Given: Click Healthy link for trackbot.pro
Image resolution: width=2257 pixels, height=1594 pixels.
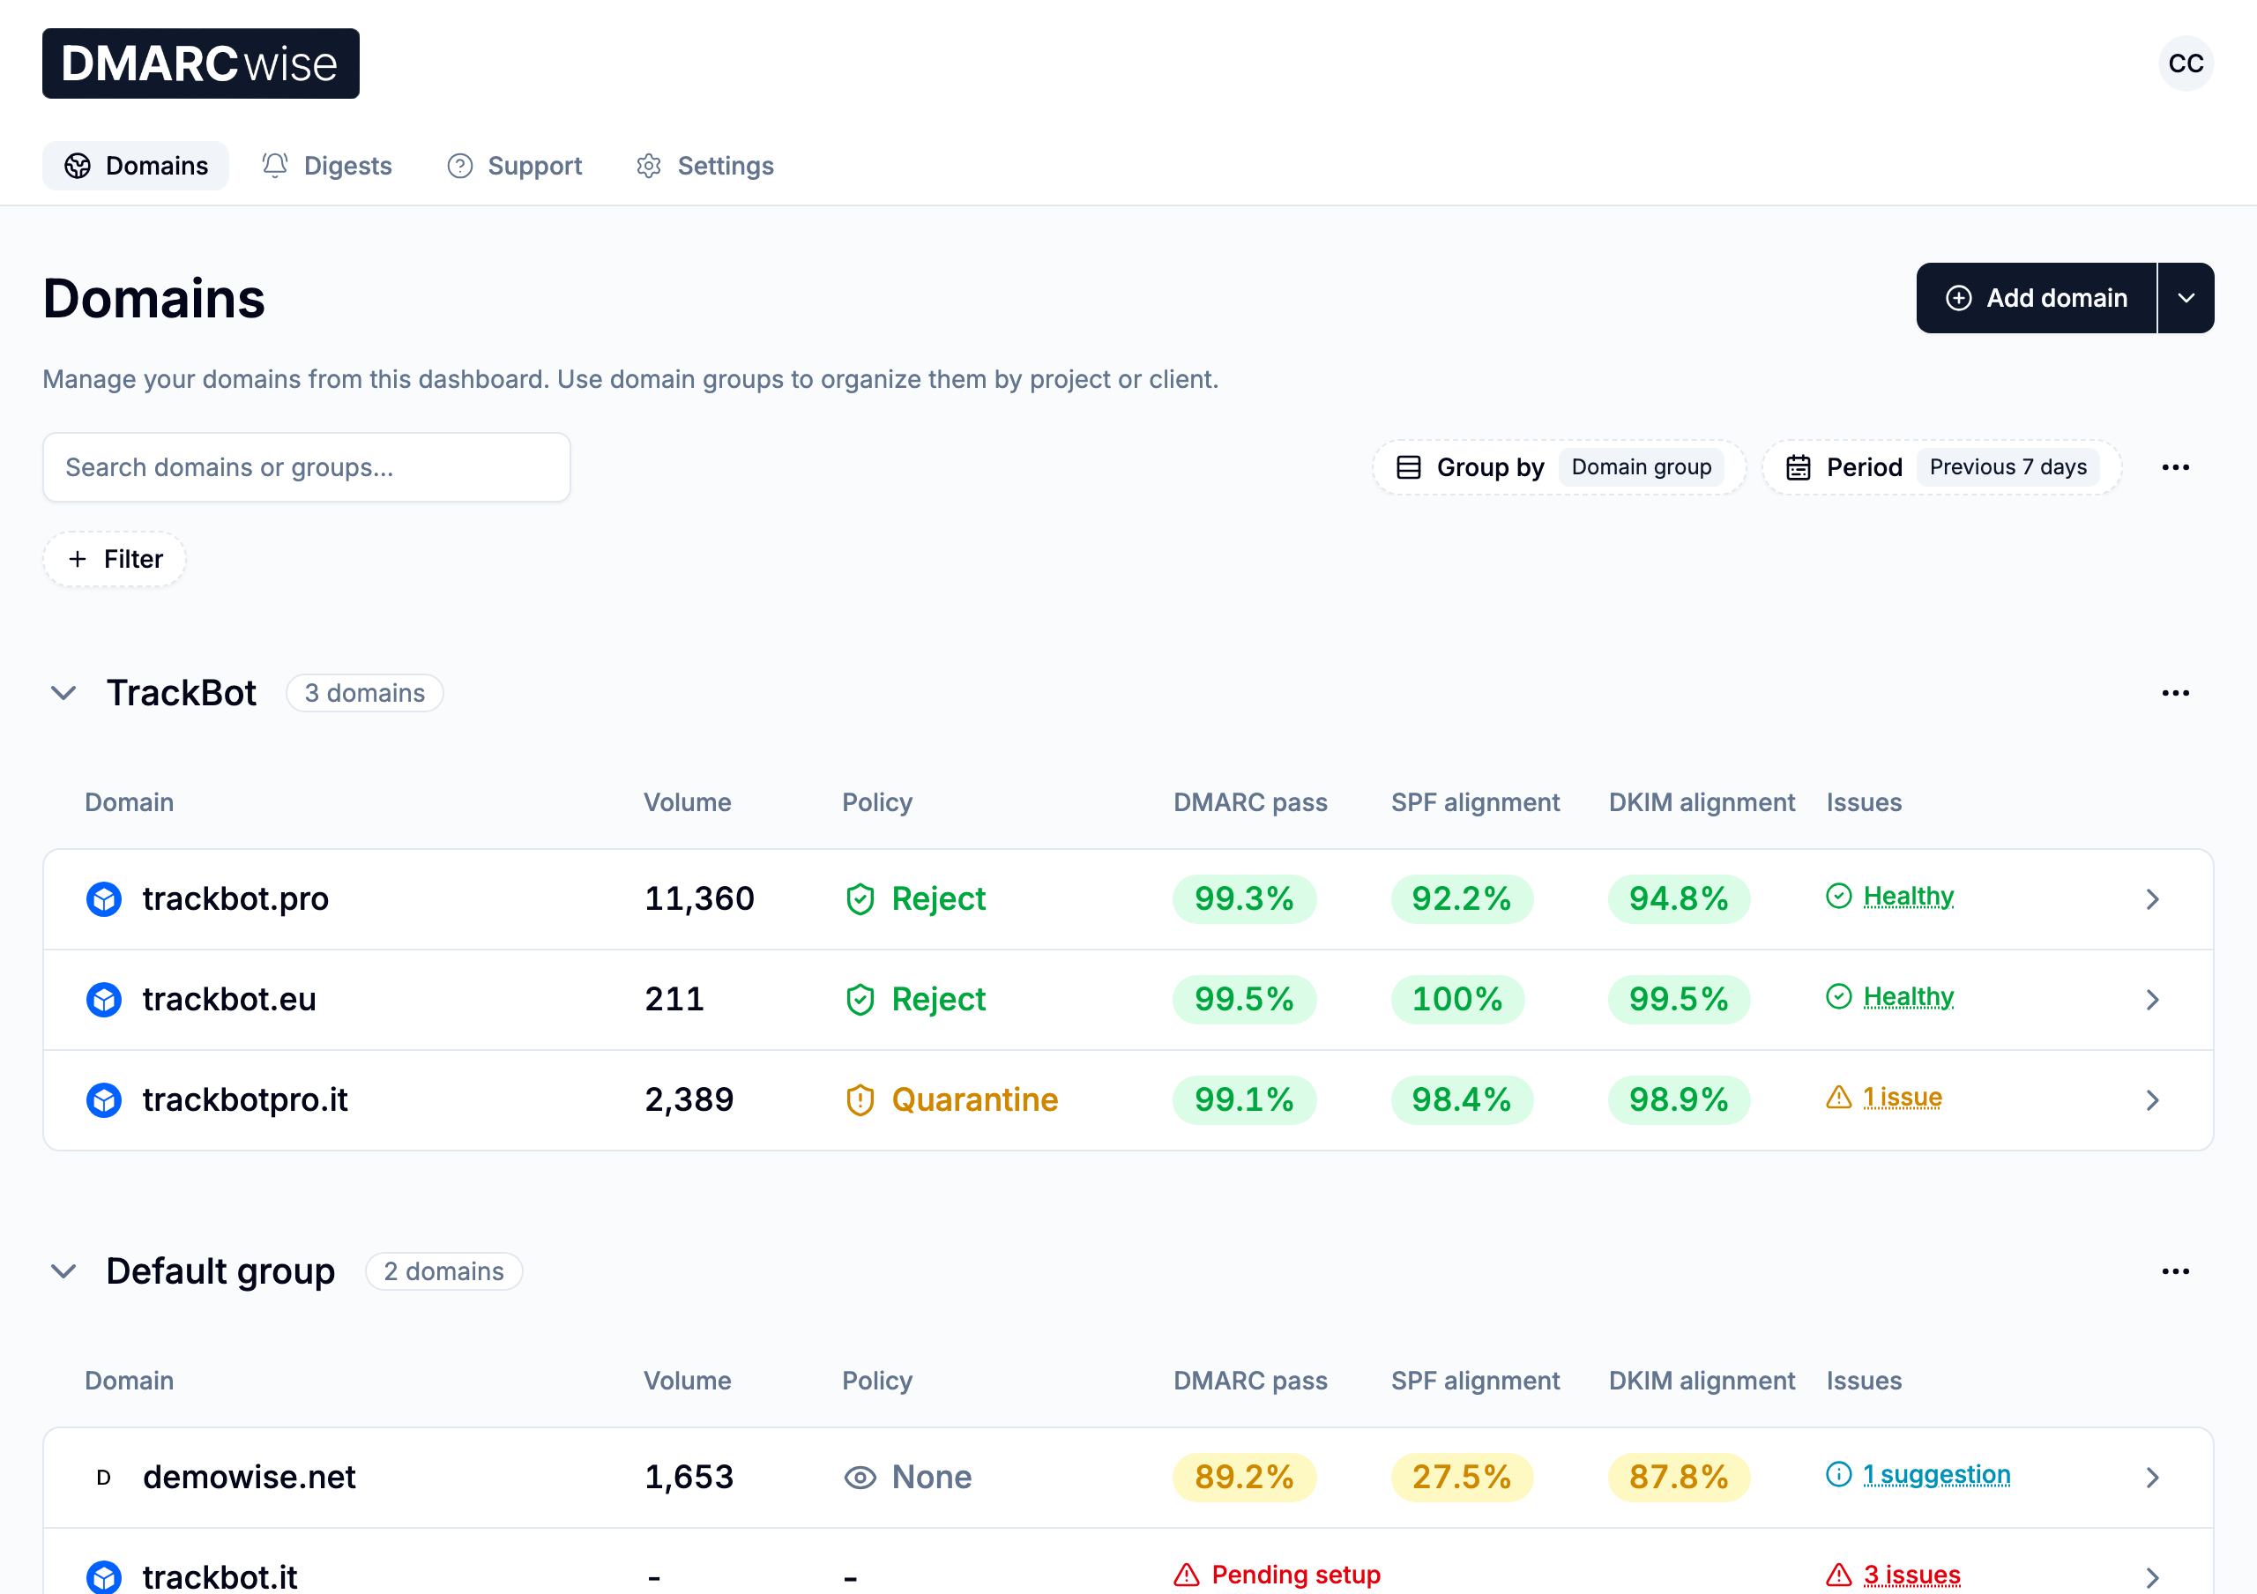Looking at the screenshot, I should pos(1908,897).
